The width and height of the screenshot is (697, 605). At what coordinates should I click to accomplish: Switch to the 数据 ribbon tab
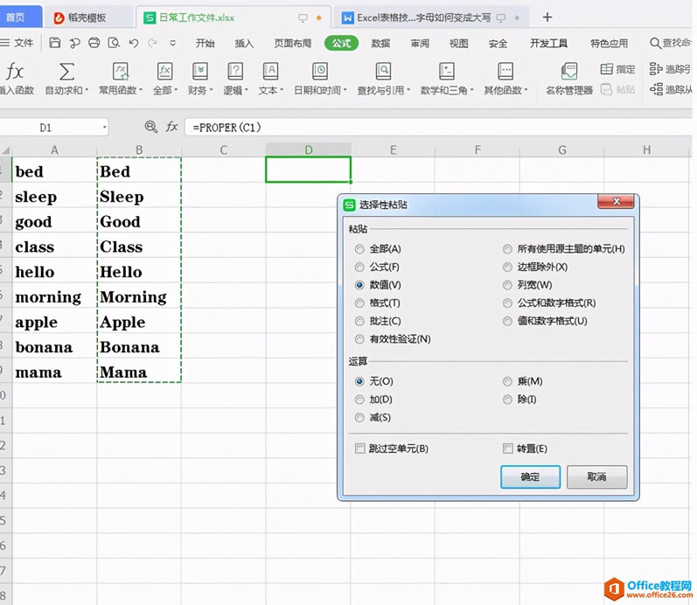point(380,43)
